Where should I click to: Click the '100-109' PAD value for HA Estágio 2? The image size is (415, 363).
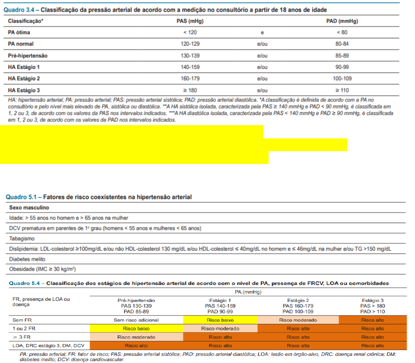pos(342,79)
